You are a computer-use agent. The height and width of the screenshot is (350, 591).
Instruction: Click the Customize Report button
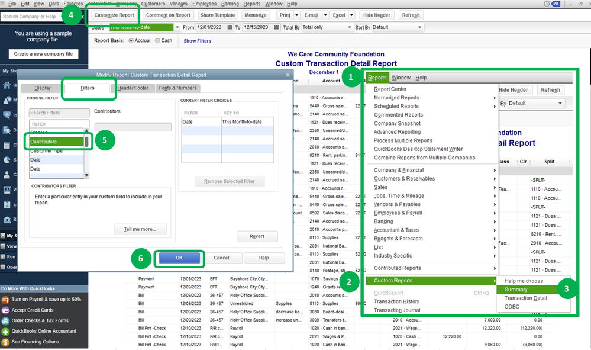114,15
